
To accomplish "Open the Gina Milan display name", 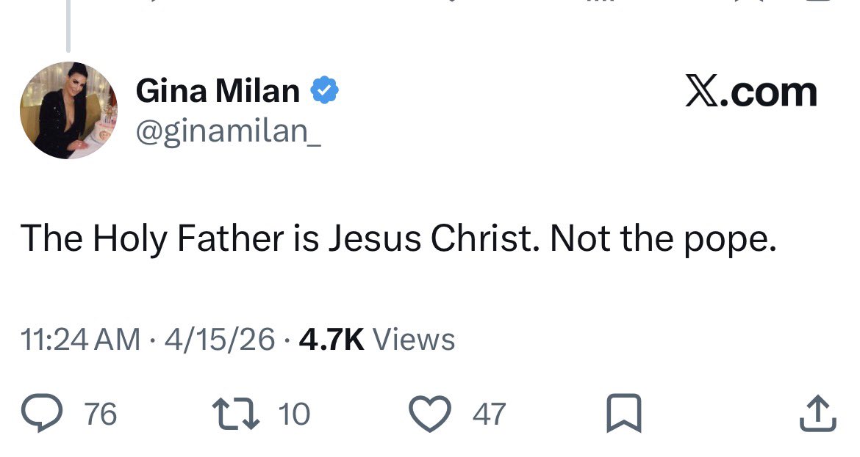I will [218, 91].
